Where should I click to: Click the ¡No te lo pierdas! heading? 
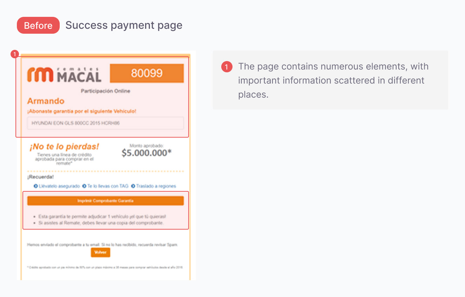[64, 146]
